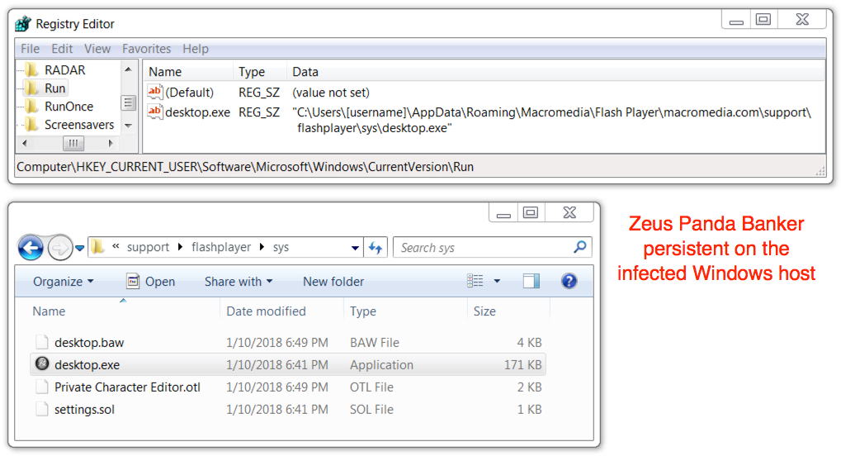841x456 pixels.
Task: Click the Explorer Help icon
Action: coord(569,281)
